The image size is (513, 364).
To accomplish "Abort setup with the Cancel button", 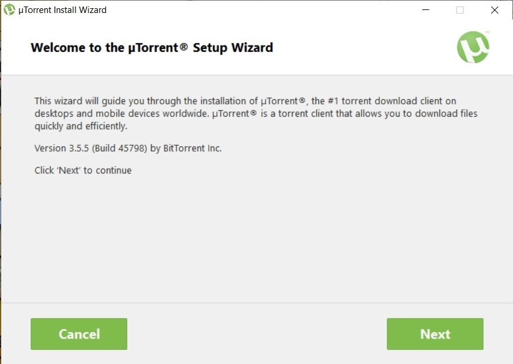I will pos(79,334).
